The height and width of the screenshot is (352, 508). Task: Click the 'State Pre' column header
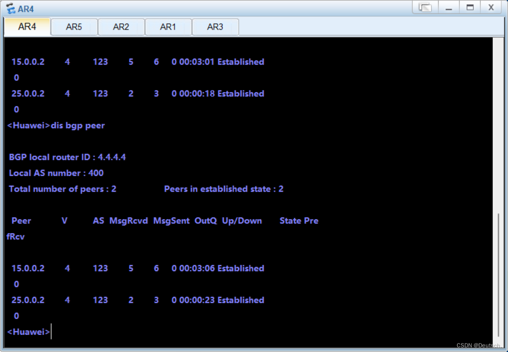(x=299, y=221)
